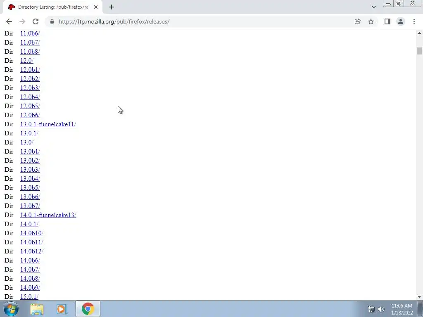
Task: View site security lock info
Action: point(52,21)
